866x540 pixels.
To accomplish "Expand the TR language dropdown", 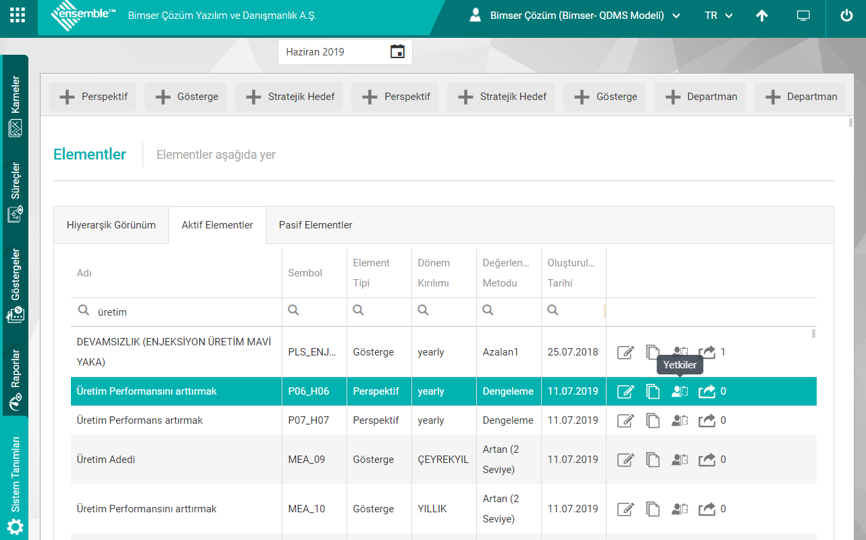I will 719,16.
